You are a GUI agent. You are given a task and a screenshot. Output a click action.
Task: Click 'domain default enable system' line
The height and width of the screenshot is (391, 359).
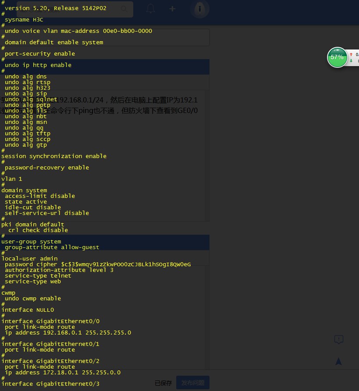point(54,42)
